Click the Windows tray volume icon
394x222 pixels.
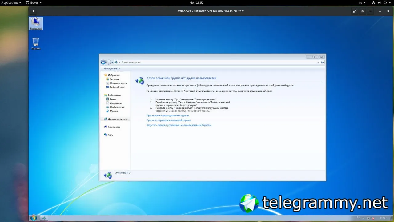coord(373,218)
